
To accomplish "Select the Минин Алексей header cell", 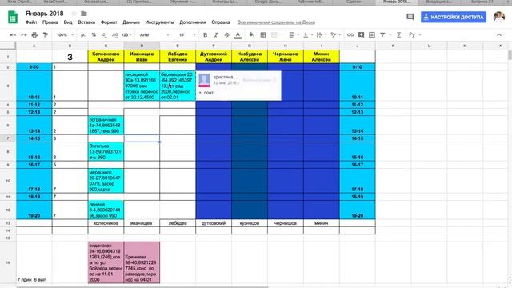I will coord(322,57).
